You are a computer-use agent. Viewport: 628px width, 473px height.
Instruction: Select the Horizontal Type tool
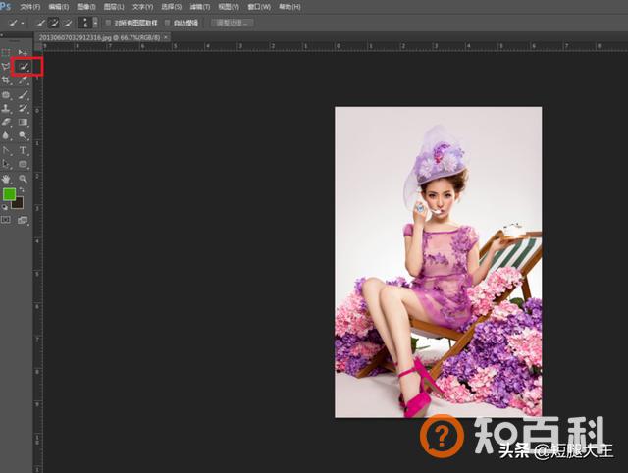(23, 150)
